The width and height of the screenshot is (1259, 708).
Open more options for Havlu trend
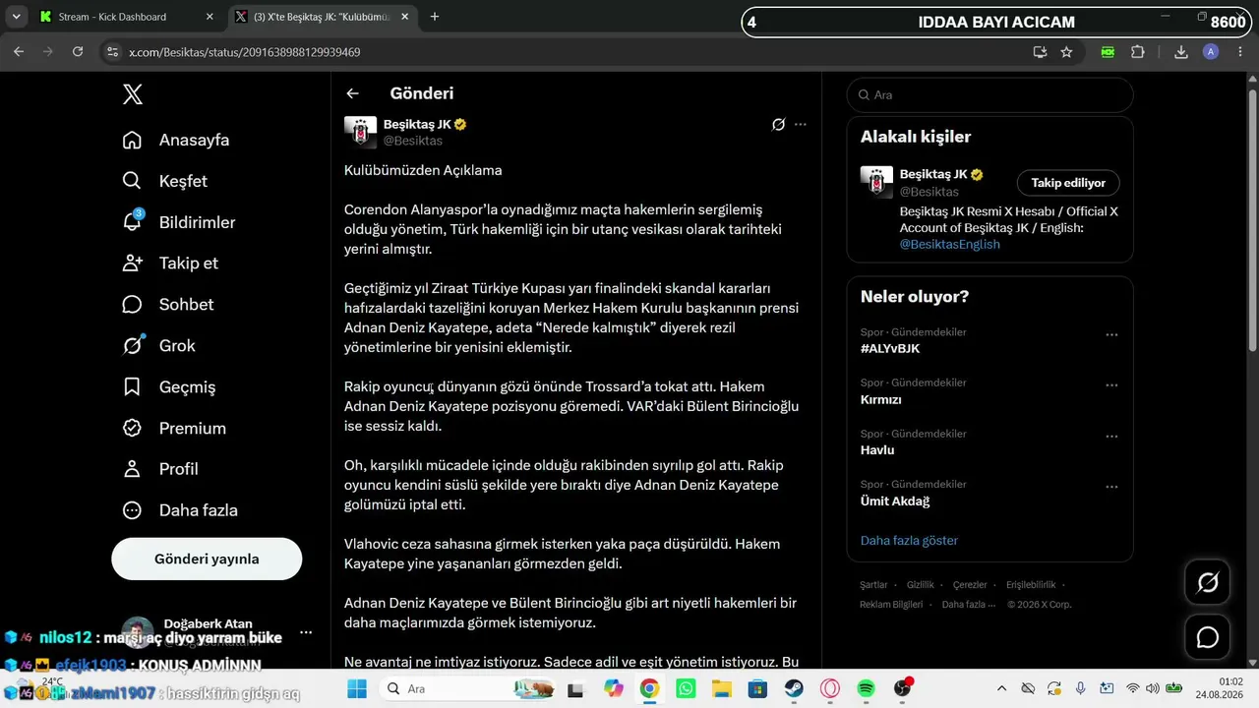(1111, 437)
